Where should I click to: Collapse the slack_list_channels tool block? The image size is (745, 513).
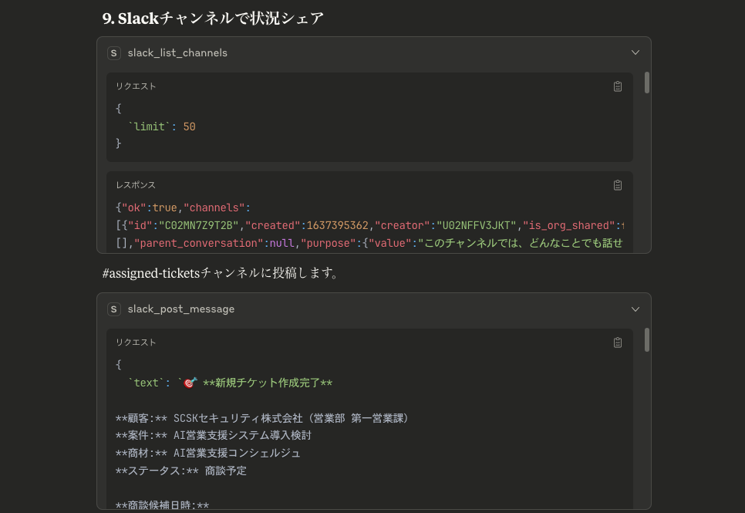tap(635, 52)
